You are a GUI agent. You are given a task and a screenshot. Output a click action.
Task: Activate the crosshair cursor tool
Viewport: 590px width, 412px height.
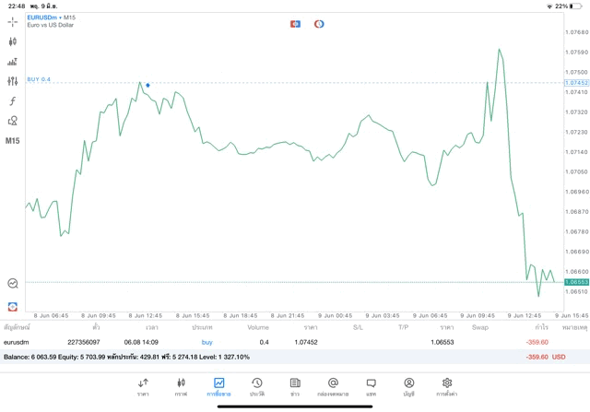(x=13, y=22)
